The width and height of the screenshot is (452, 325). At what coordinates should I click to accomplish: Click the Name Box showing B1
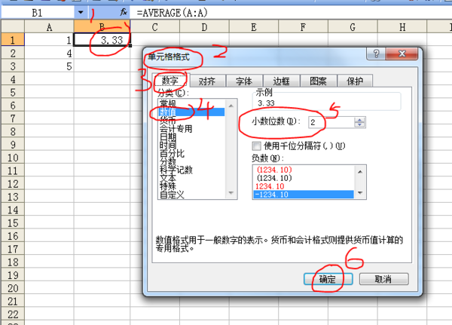point(38,13)
